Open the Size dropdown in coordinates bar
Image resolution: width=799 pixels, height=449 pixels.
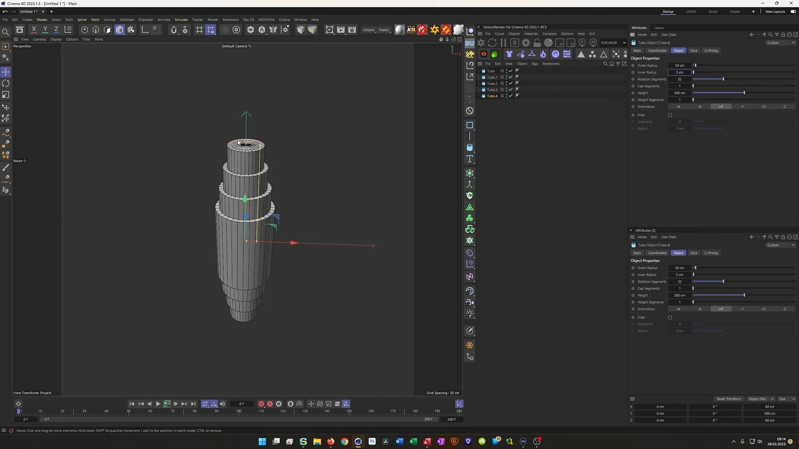786,399
